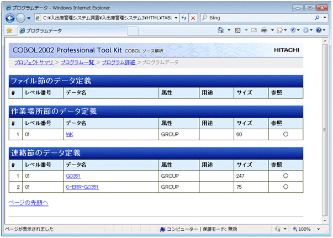Click the vertical scrollbar down arrow
333x238 pixels.
pyautogui.click(x=325, y=220)
